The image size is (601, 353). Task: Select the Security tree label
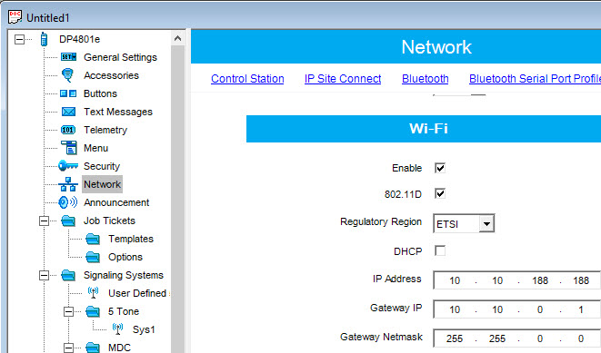coord(102,166)
